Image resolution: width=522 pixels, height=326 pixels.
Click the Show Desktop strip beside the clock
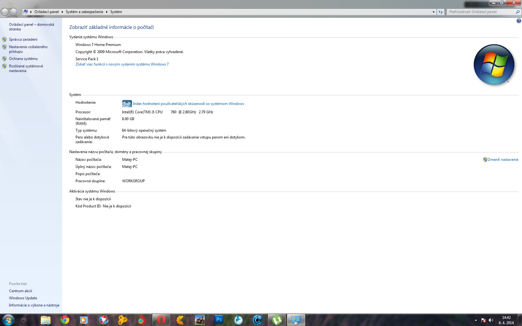coord(520,320)
